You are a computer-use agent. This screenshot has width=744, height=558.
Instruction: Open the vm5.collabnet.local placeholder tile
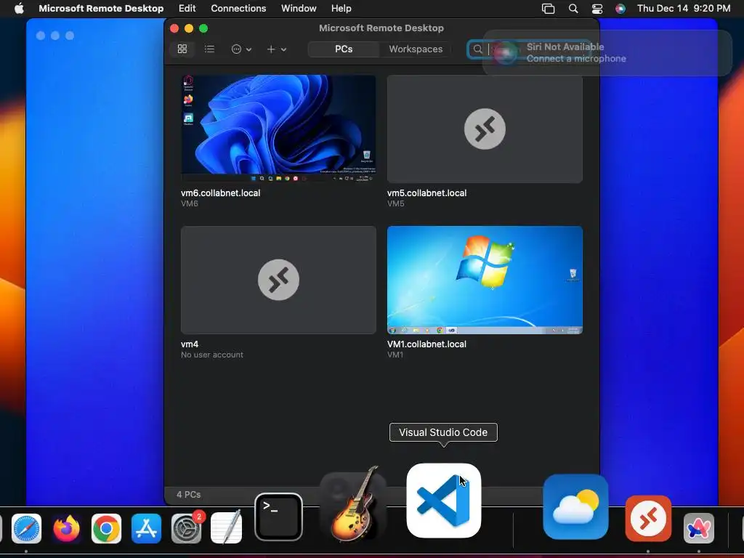[485, 129]
